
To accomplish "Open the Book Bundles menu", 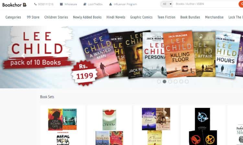I will coord(190,17).
